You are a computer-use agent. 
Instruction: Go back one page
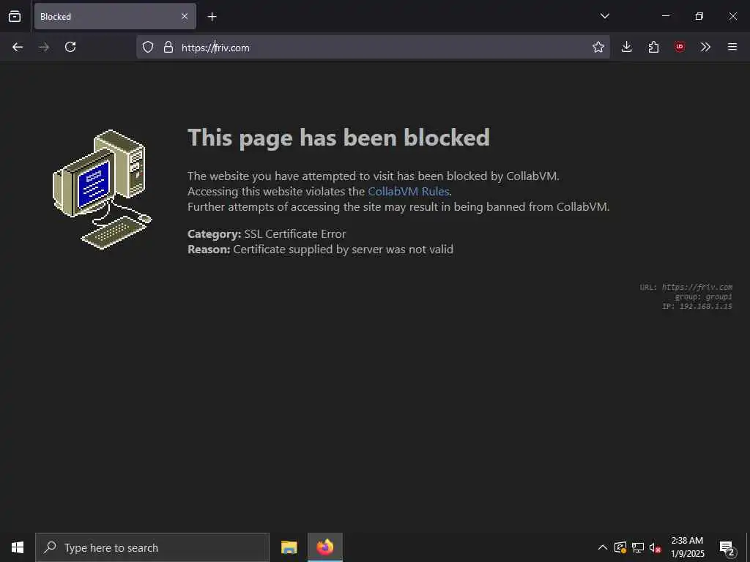(18, 47)
